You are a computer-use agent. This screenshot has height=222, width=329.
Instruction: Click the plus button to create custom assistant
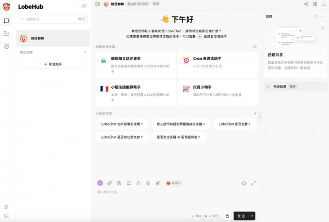(x=200, y=37)
